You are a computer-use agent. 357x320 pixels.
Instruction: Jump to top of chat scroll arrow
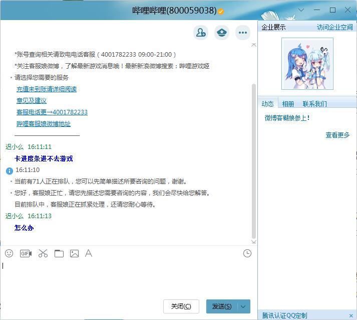254,45
